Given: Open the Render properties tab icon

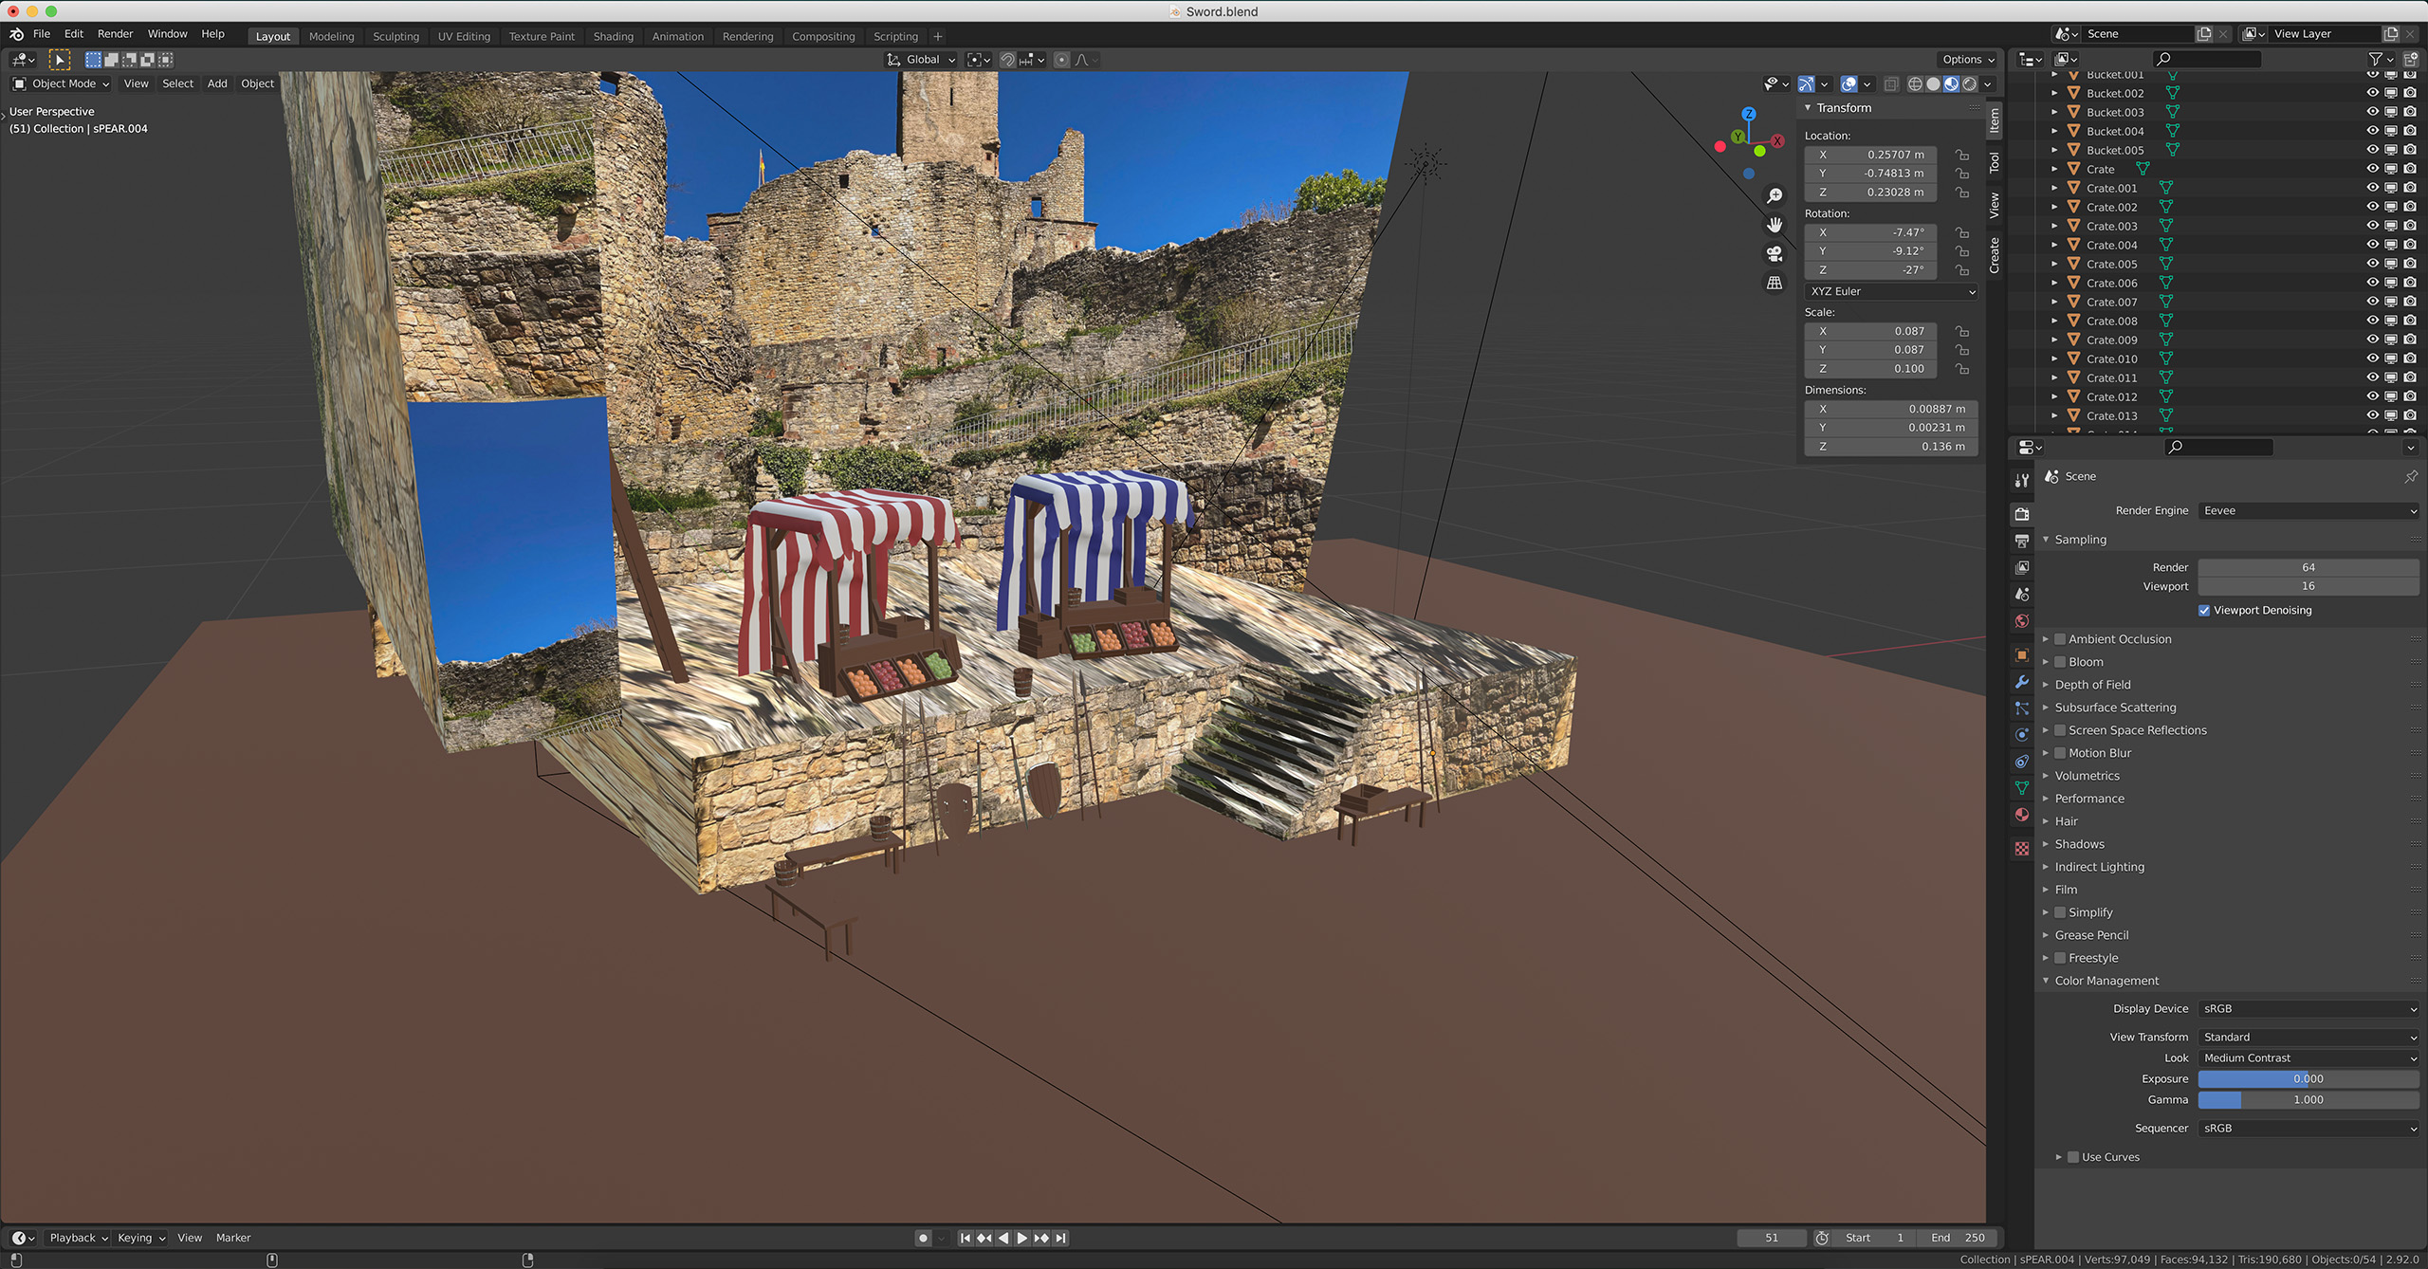Looking at the screenshot, I should point(2022,514).
